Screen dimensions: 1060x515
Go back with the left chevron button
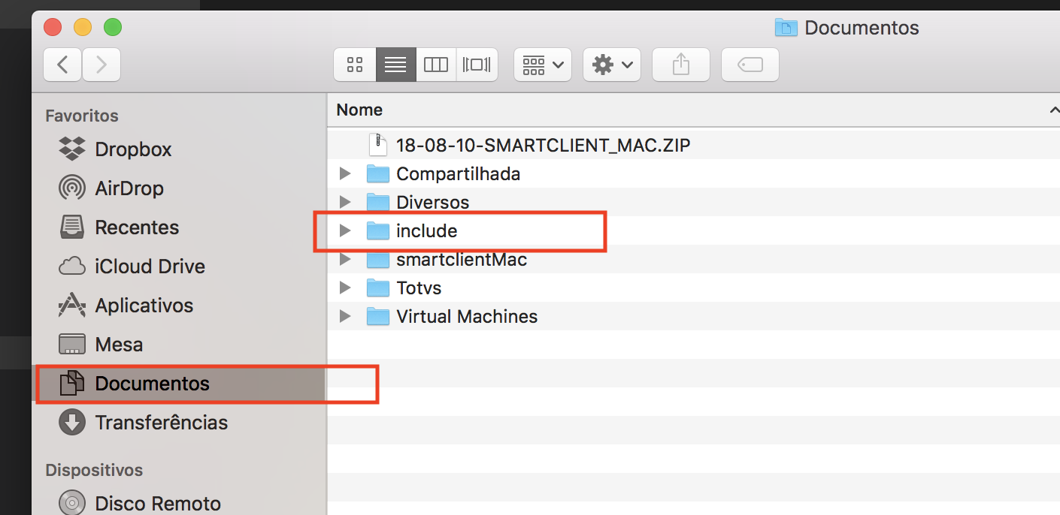coord(63,65)
